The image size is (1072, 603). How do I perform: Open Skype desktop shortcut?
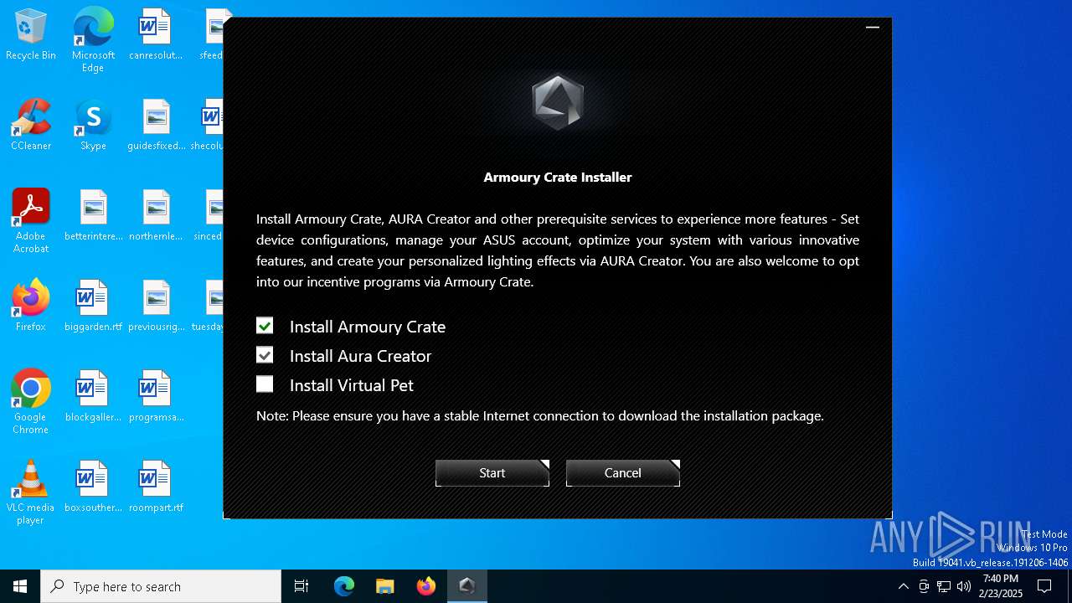tap(93, 126)
